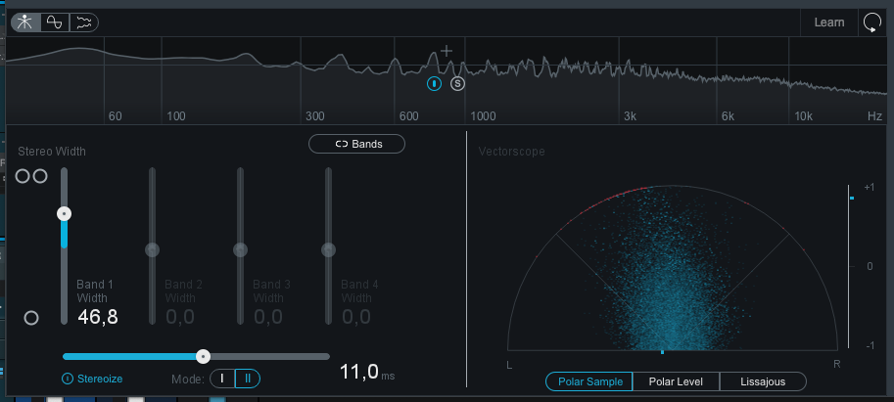Click the Band 4 Width slider handle
Screen dimensions: 894x402
tap(328, 249)
